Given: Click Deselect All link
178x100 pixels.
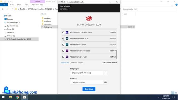Looking at the screenshot, I should point(65,63).
